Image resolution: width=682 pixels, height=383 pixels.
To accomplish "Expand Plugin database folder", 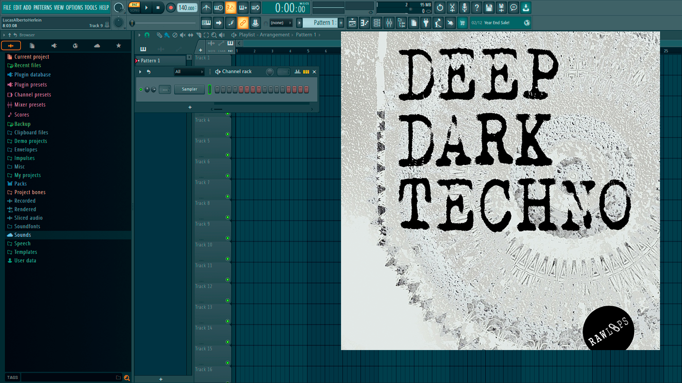I will (32, 75).
